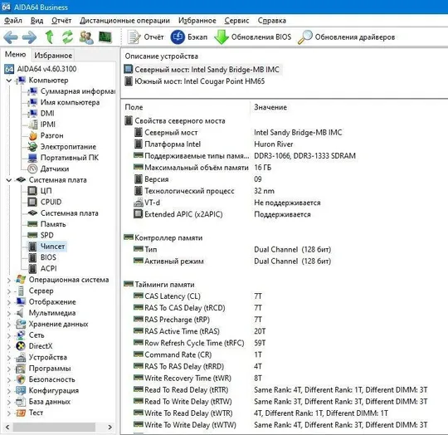
Task: Click the Память memory module icon
Action: point(32,224)
